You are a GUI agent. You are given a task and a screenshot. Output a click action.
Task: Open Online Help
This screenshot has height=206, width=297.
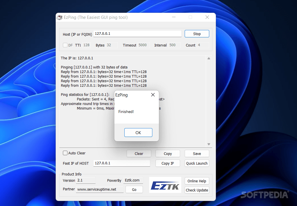coord(197,181)
